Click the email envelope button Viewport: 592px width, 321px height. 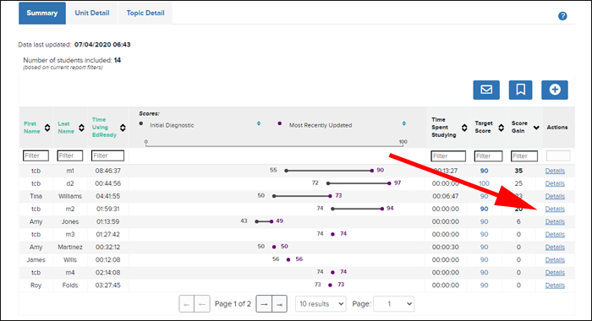coord(486,90)
